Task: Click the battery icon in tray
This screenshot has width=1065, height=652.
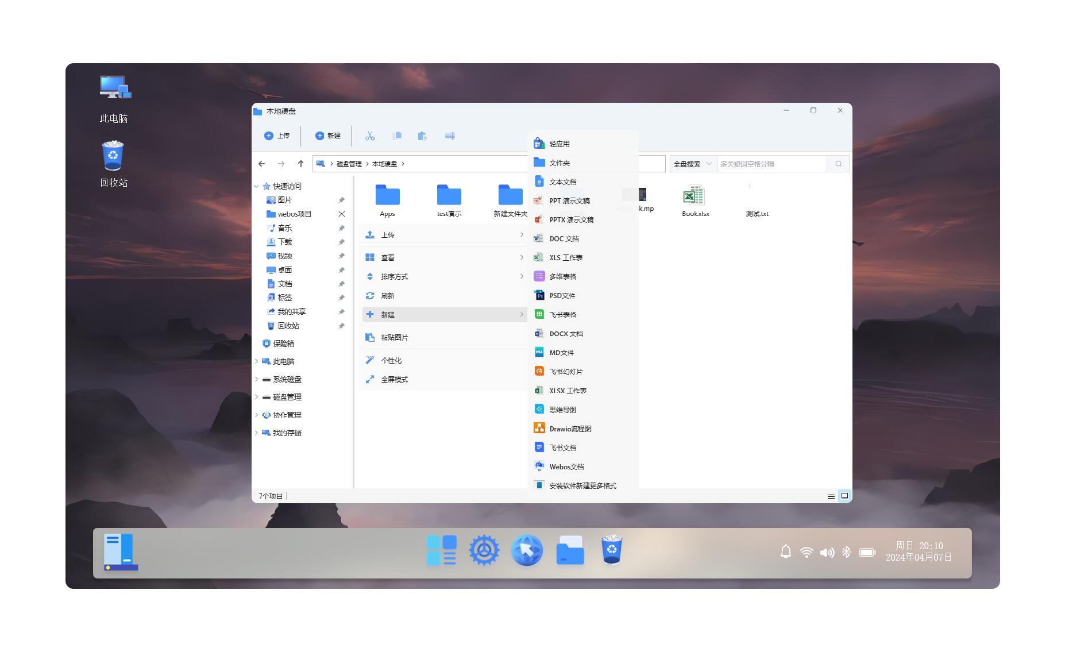Action: (x=867, y=553)
